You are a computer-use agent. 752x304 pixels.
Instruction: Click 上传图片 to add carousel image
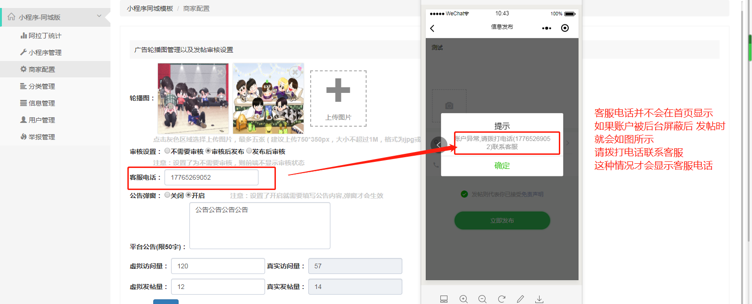tap(338, 99)
